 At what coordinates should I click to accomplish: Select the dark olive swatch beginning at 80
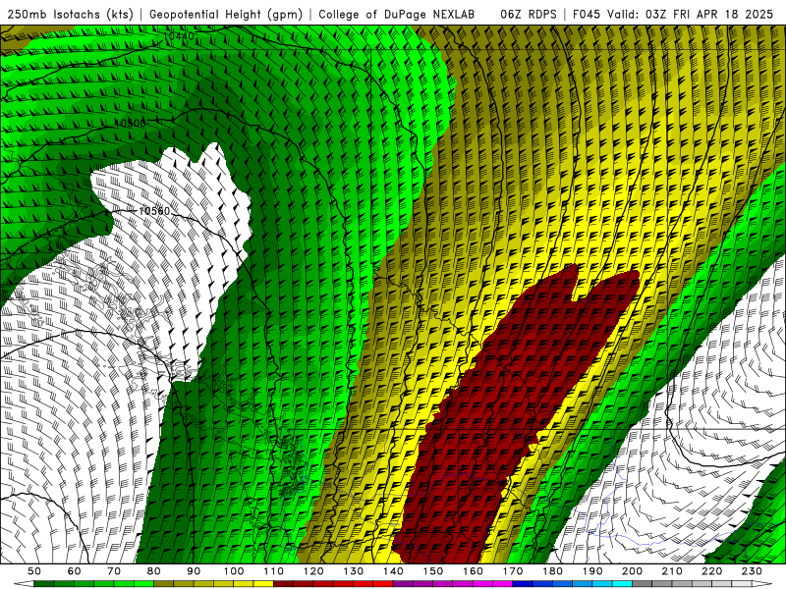pyautogui.click(x=163, y=584)
